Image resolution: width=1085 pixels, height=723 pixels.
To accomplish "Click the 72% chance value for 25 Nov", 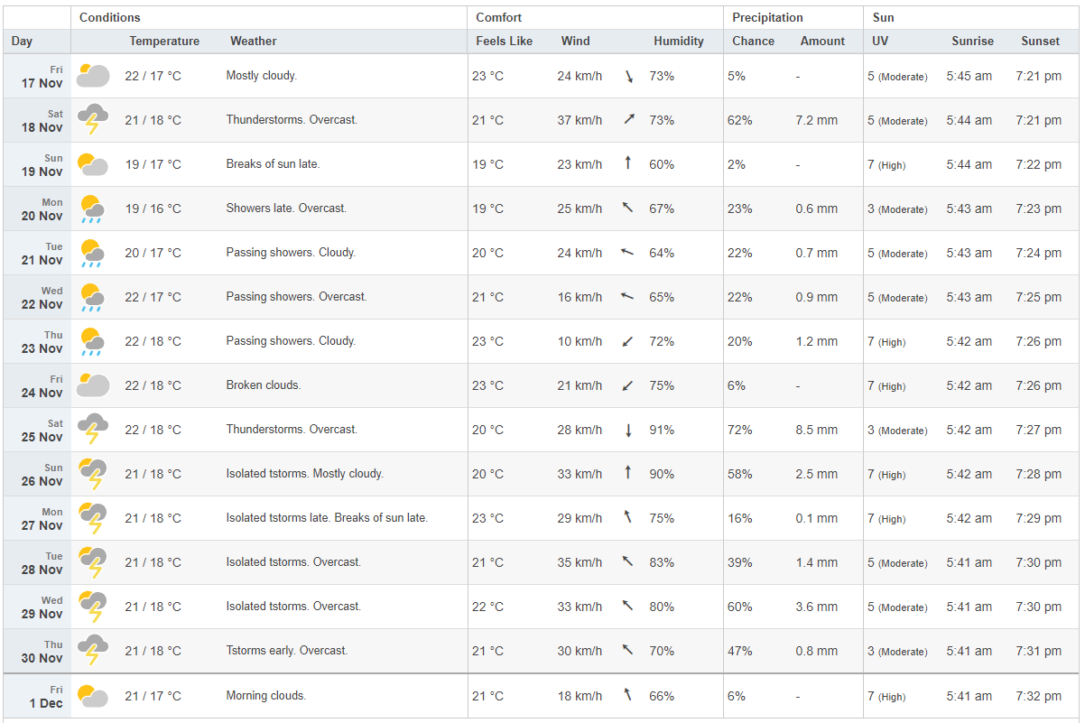I will [740, 430].
